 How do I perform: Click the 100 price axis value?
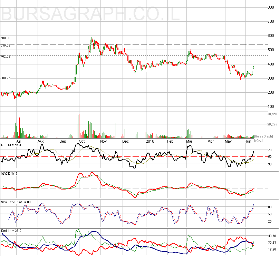pos(271,106)
